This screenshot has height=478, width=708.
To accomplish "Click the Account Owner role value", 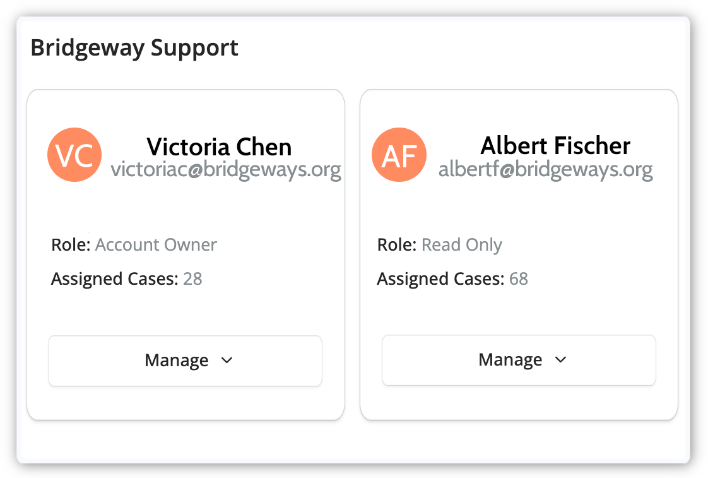I will click(156, 245).
